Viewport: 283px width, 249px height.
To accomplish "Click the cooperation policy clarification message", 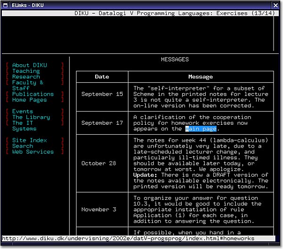I will [x=192, y=123].
